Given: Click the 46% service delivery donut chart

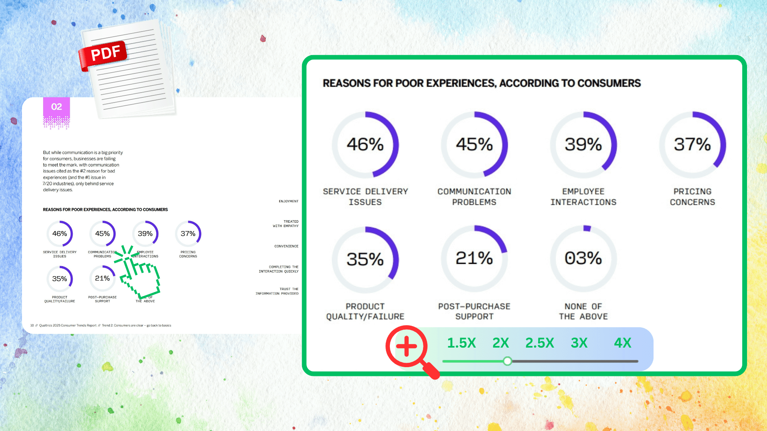Looking at the screenshot, I should coord(365,144).
